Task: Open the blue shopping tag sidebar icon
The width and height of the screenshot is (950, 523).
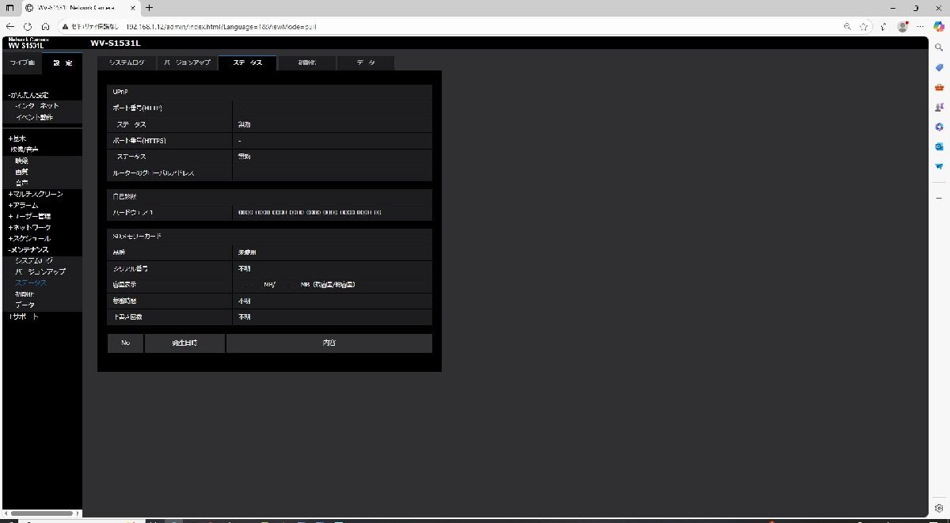Action: pyautogui.click(x=939, y=67)
